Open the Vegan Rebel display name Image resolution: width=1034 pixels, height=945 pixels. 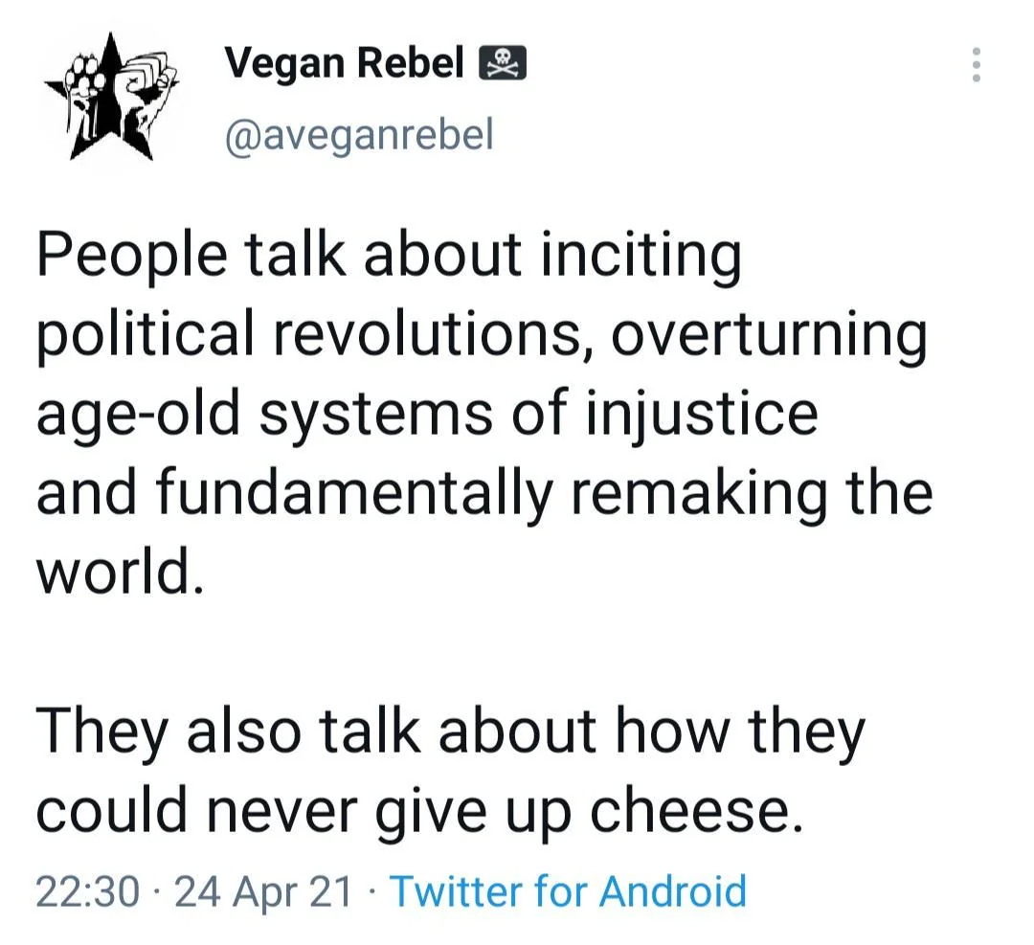[x=344, y=64]
